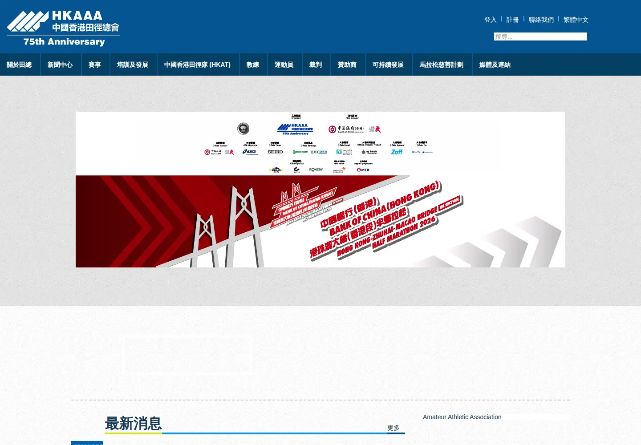Open the Half Marathon 2026 banner
The height and width of the screenshot is (445, 641).
coord(320,190)
